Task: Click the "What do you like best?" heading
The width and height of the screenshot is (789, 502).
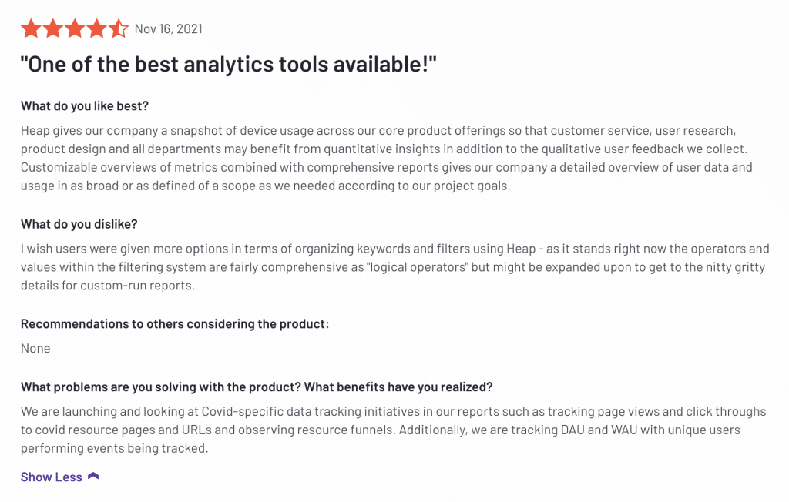Action: pyautogui.click(x=84, y=105)
